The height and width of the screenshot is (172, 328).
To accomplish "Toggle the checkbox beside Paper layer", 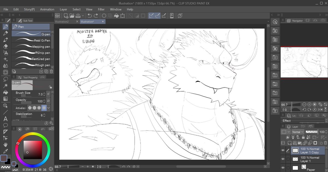I will click(x=288, y=168).
